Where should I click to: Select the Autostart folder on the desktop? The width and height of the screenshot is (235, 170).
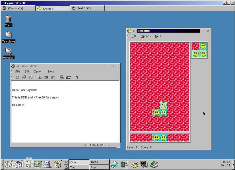[x=9, y=53]
